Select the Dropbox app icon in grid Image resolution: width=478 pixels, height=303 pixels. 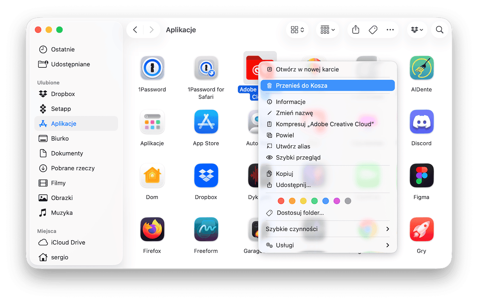point(206,175)
